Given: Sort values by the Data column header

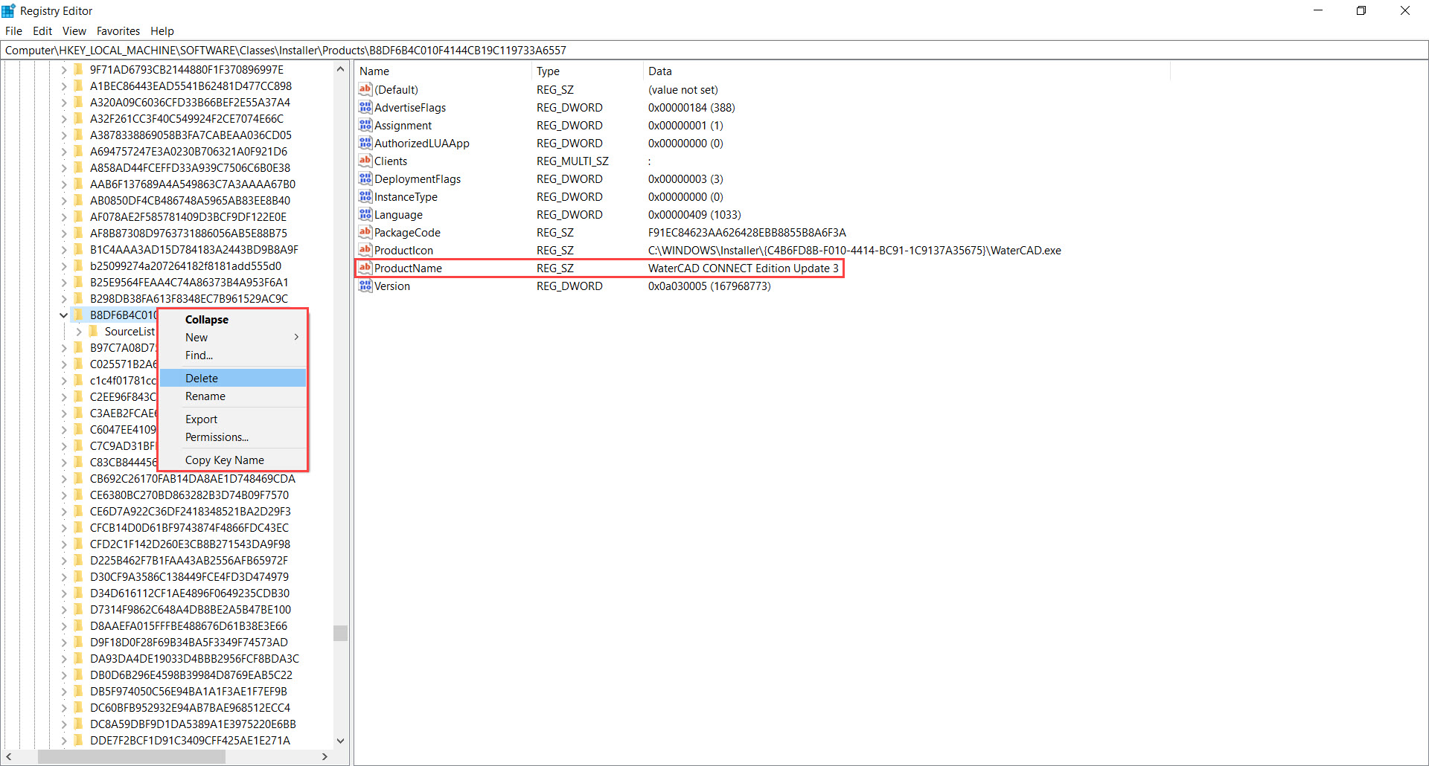Looking at the screenshot, I should 907,71.
